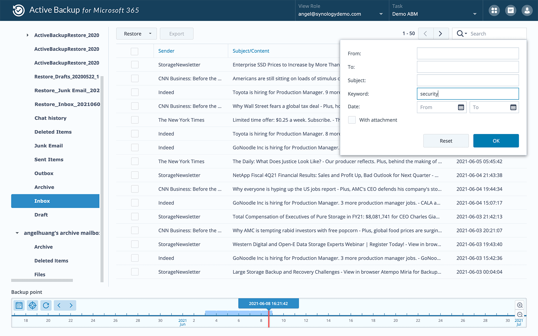Screen dimensions: 538x336
Task: Click the OK button in the search panel
Action: (x=496, y=141)
